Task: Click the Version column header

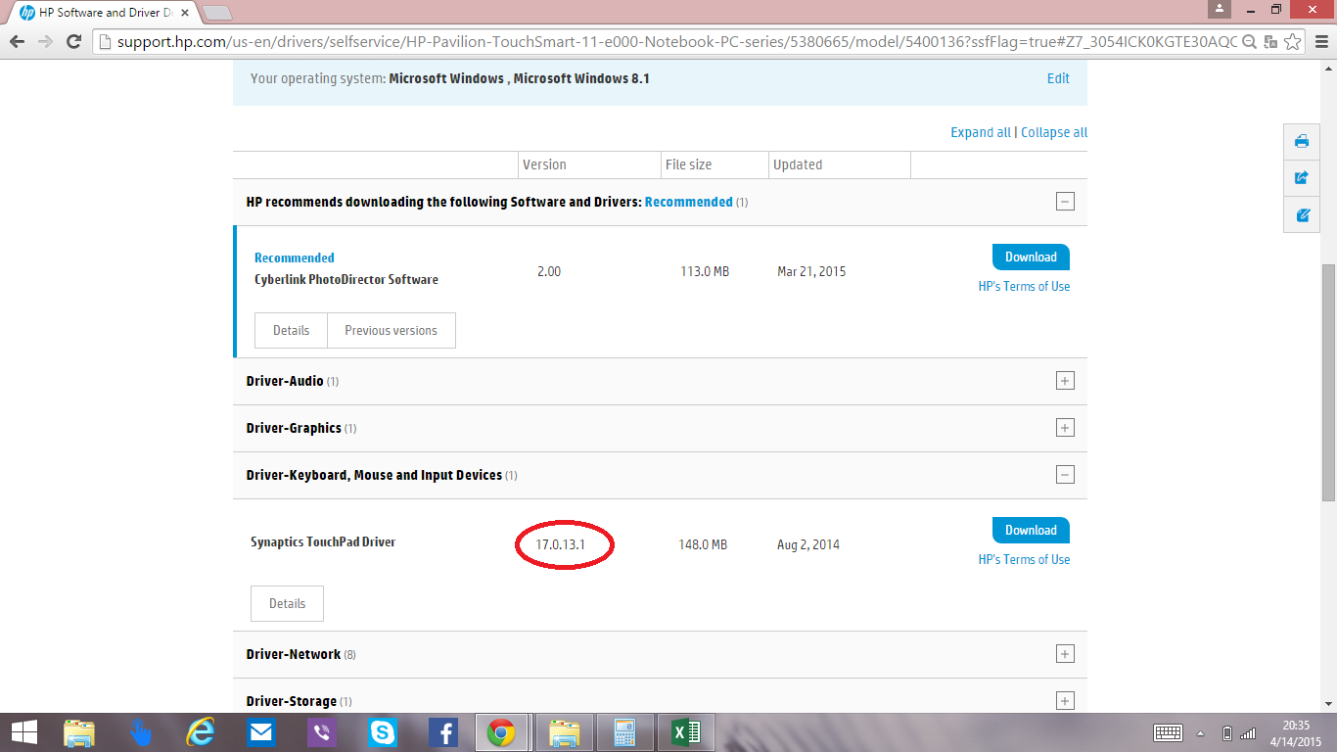Action: pos(544,164)
